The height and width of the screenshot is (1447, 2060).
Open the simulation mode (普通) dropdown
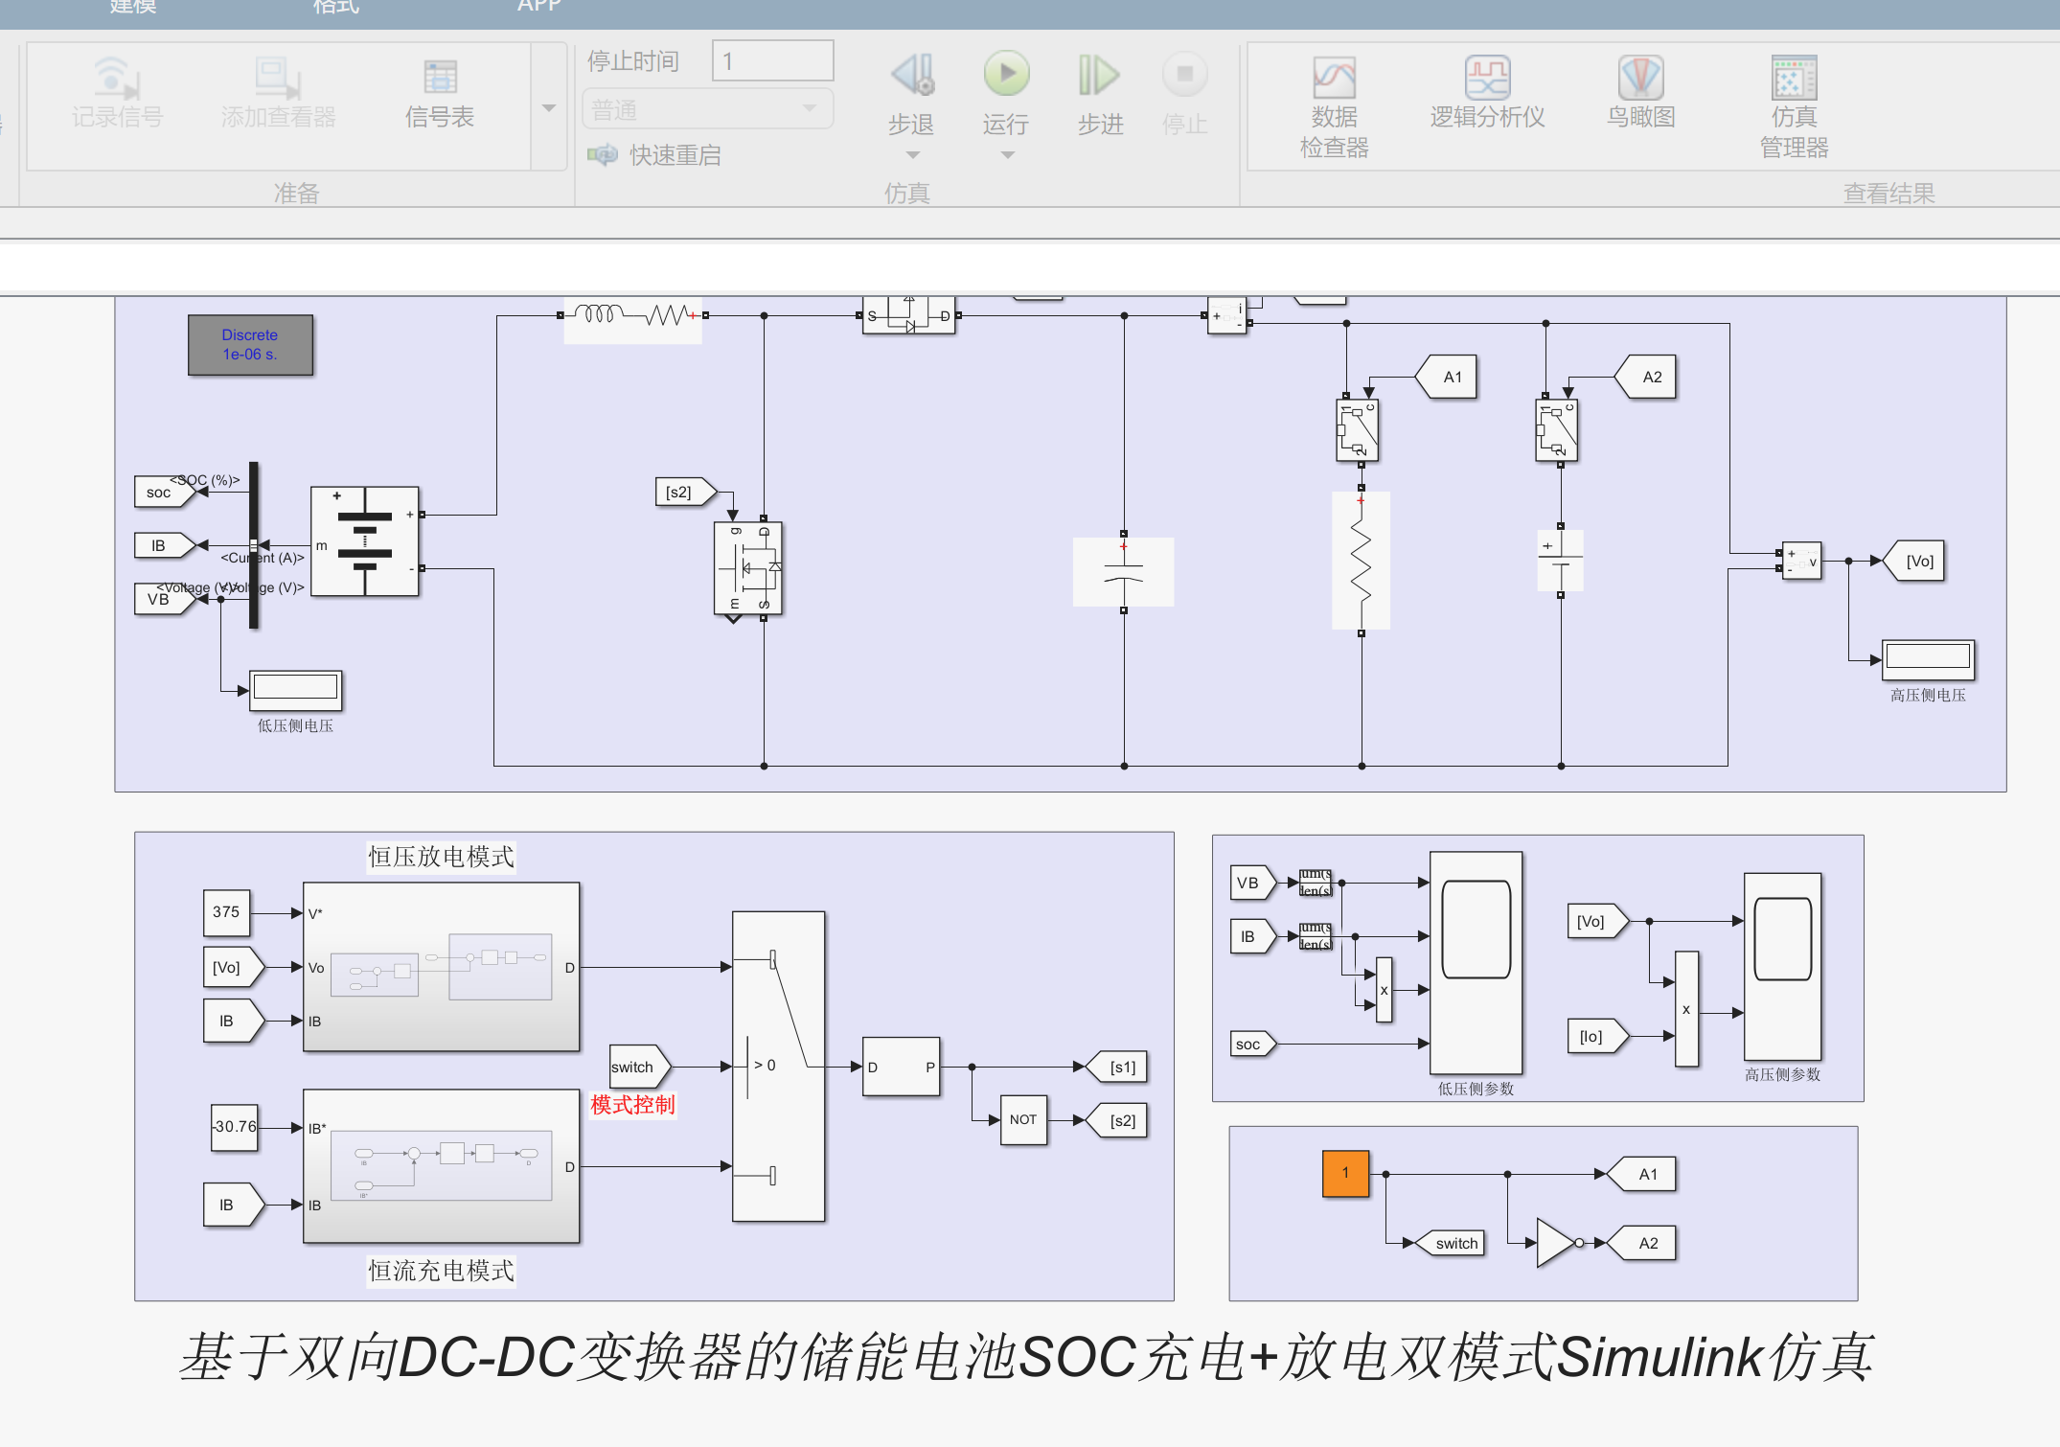click(707, 109)
